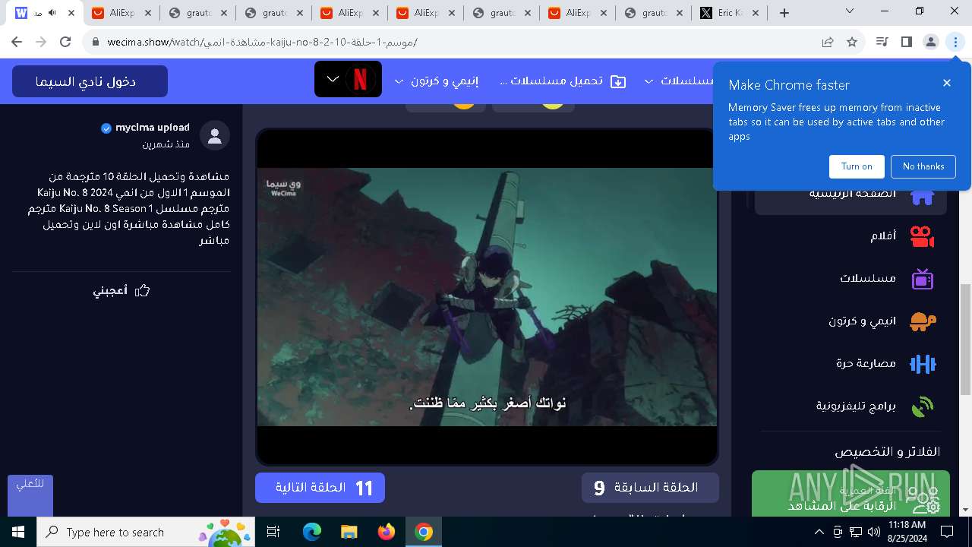The width and height of the screenshot is (972, 547).
Task: Show hidden system tray icons chevron
Action: [819, 531]
